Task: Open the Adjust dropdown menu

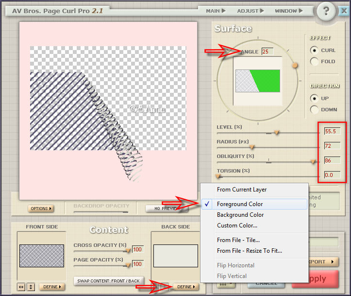Action: tap(251, 11)
